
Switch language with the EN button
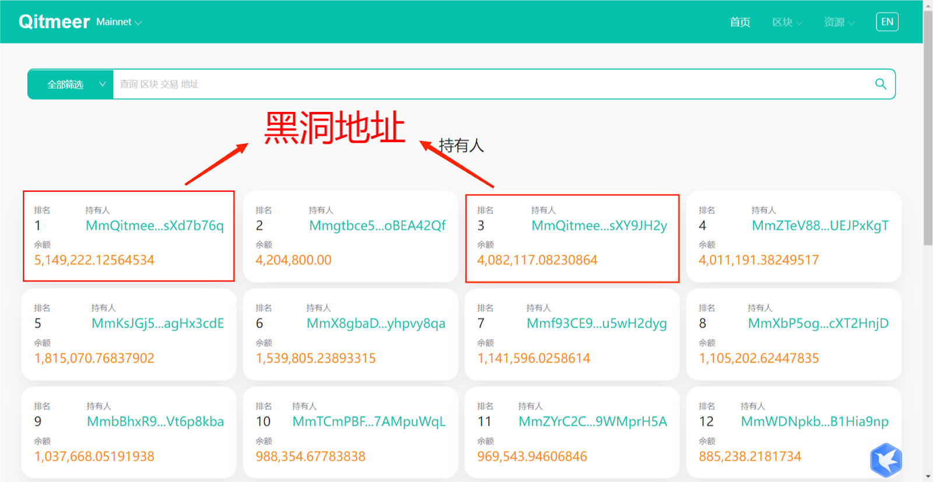coord(887,22)
